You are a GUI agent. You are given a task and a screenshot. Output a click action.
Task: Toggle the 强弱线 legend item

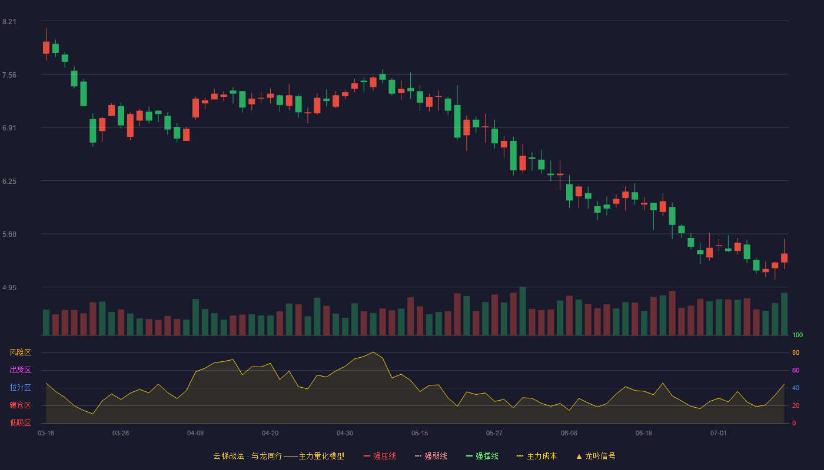pos(431,456)
